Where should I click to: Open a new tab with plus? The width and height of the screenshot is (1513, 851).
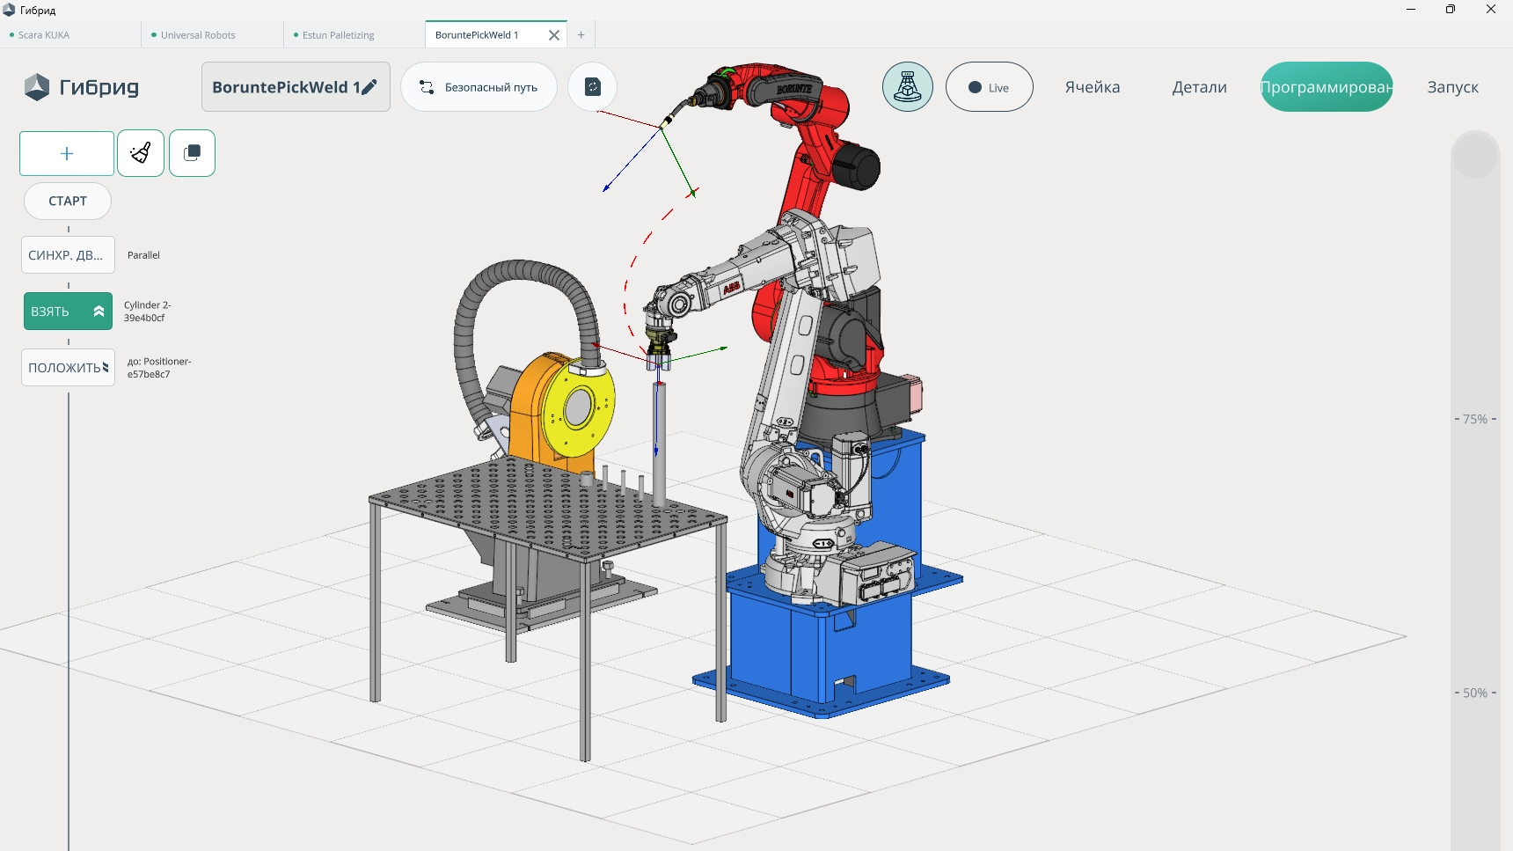coord(581,35)
